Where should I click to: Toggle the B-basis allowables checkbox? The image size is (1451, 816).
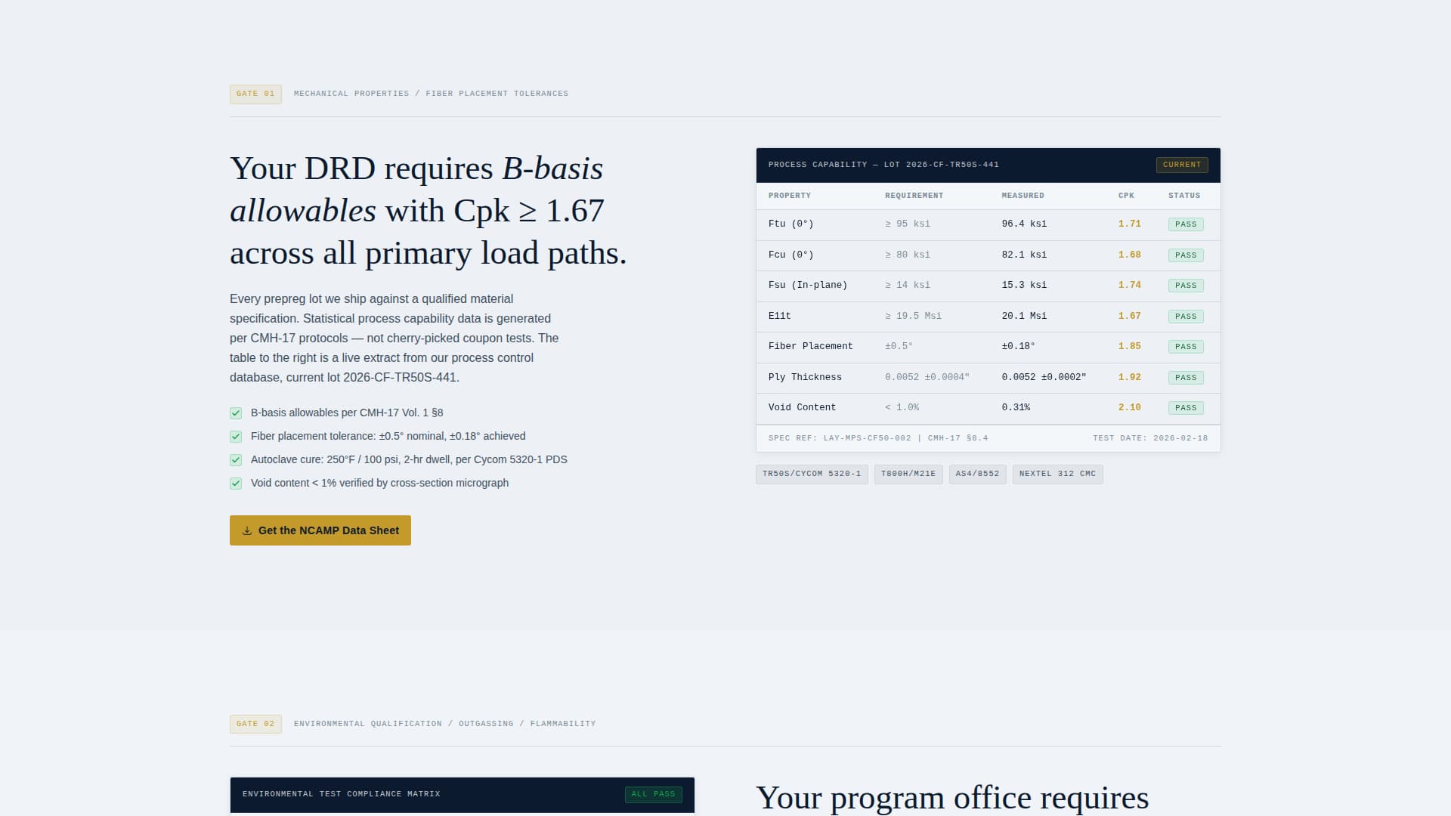click(235, 413)
